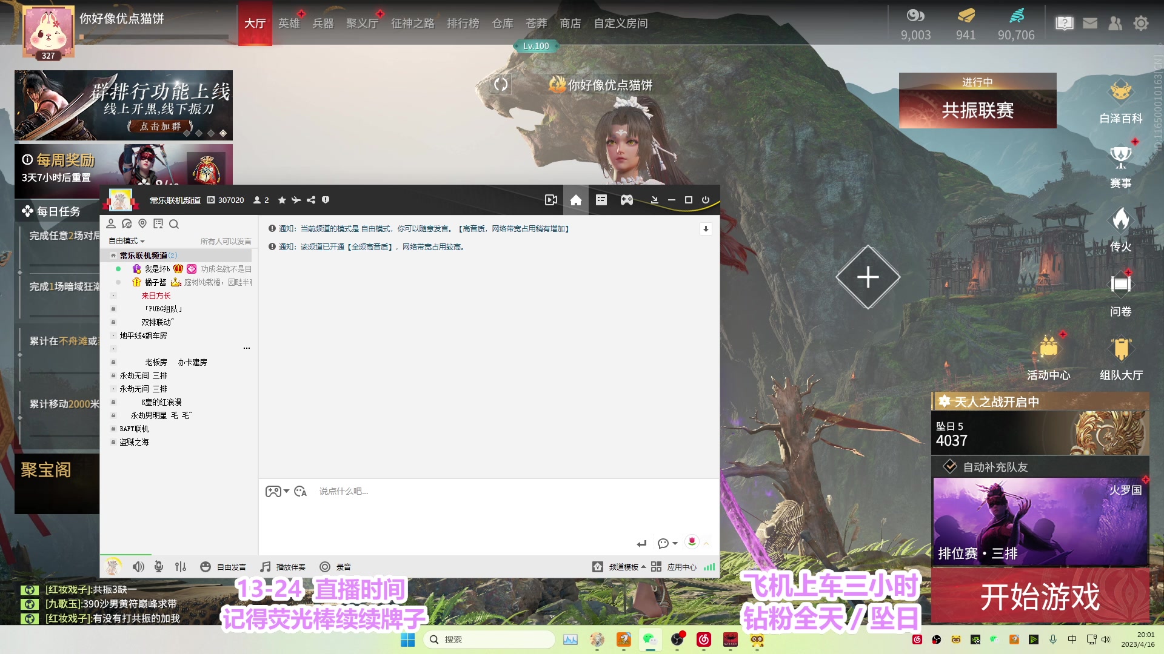Open the 自定义房间 custom room tab
The height and width of the screenshot is (654, 1164).
pyautogui.click(x=621, y=23)
